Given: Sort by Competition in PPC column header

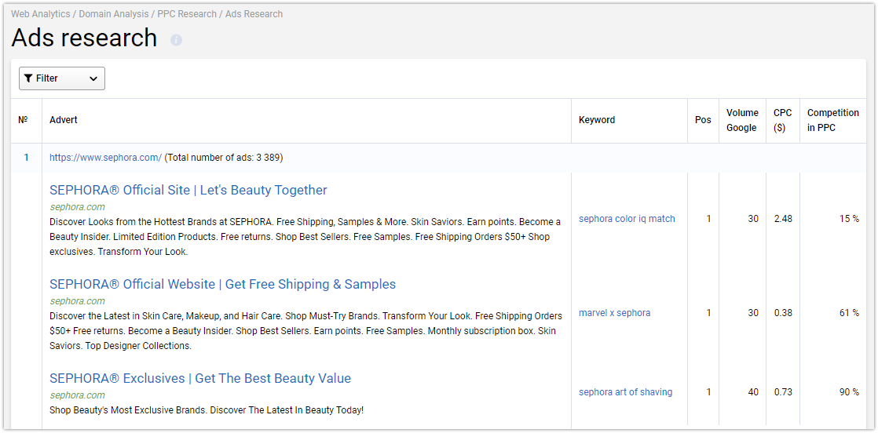Looking at the screenshot, I should coord(832,120).
